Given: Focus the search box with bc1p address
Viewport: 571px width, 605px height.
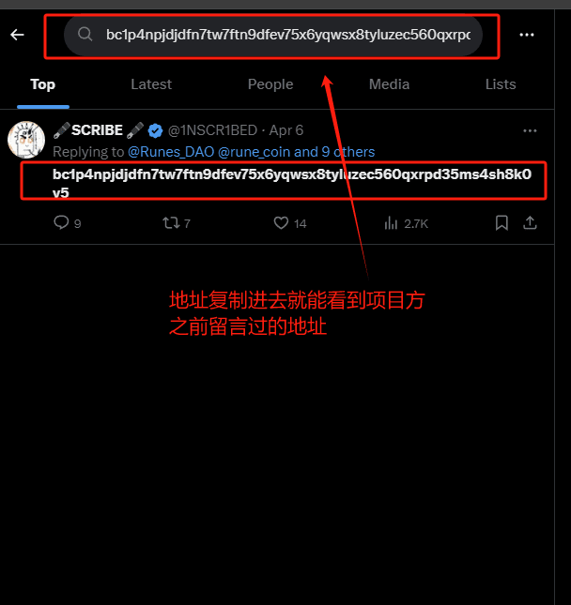Looking at the screenshot, I should point(273,35).
